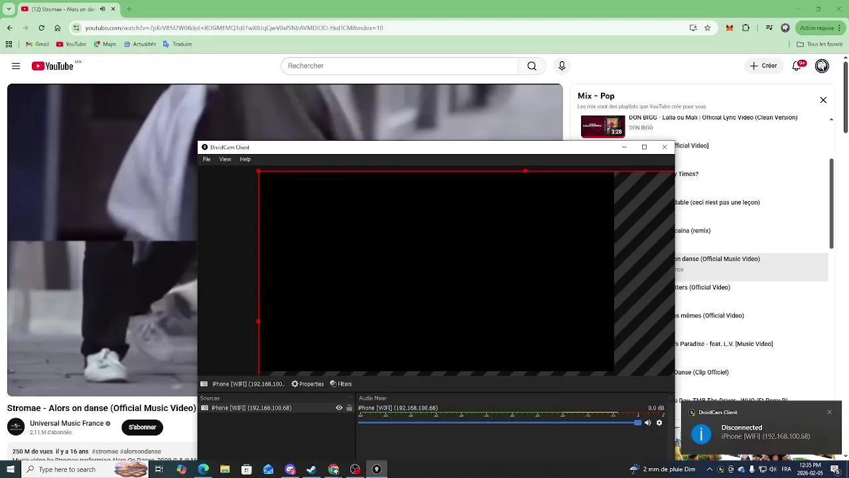Open Task View on taskbar
Viewport: 849px width, 478px height.
159,469
